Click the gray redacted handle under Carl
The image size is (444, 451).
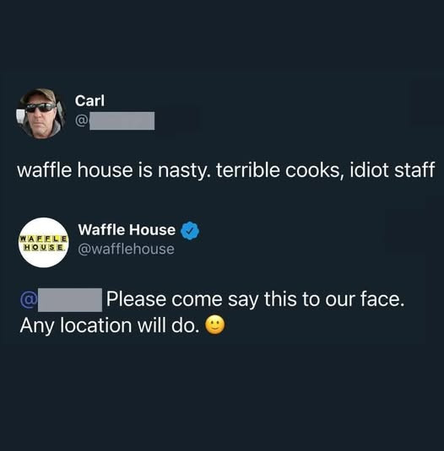(x=122, y=121)
